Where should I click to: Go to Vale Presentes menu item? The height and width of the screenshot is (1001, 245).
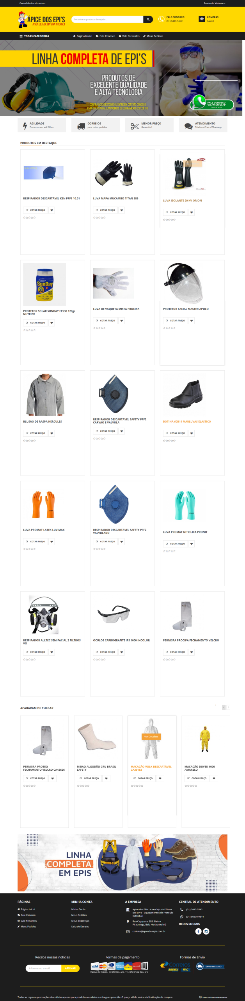[x=129, y=36]
